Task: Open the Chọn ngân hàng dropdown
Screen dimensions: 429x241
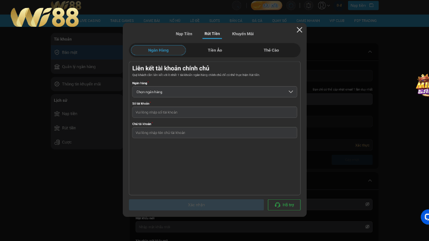Action: click(x=214, y=92)
